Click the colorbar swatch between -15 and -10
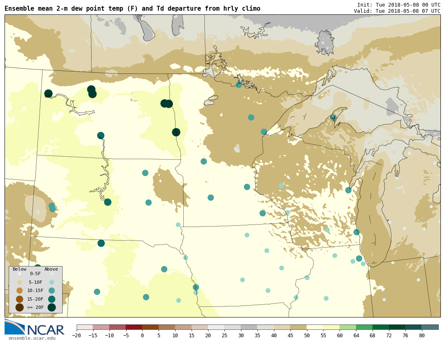Screen dimensions: 445x343 pyautogui.click(x=101, y=327)
